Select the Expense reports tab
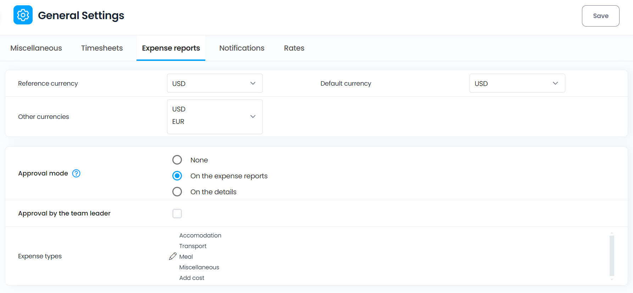 tap(171, 48)
